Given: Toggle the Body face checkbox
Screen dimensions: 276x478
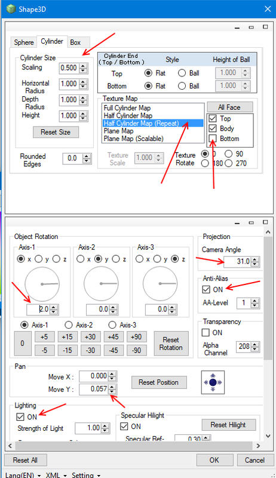Looking at the screenshot, I should click(213, 128).
